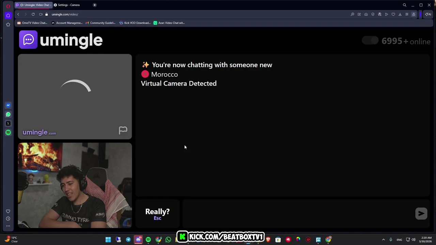Image resolution: width=436 pixels, height=245 pixels.
Task: Open the taskbar clock showing 2:20 AM
Action: (x=426, y=240)
